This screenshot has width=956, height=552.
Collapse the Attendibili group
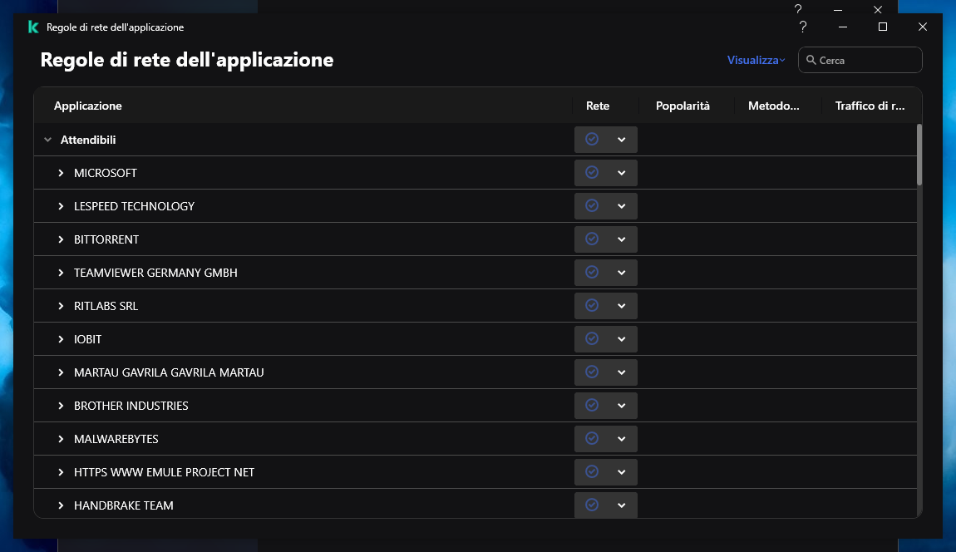point(47,140)
